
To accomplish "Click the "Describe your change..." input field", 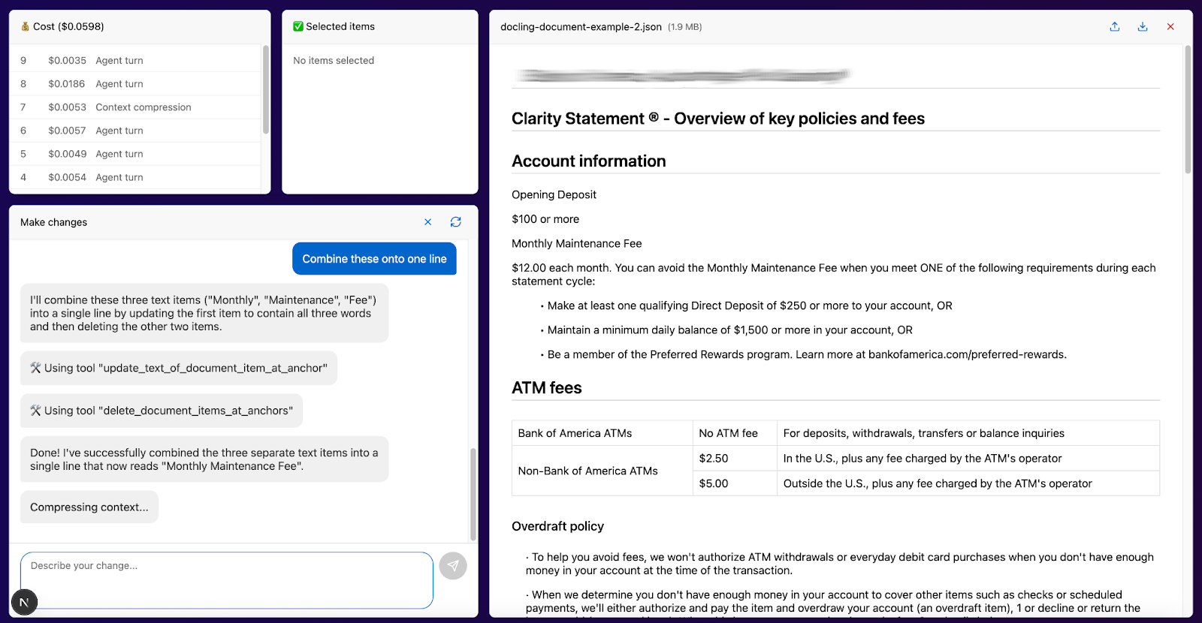I will click(x=227, y=579).
